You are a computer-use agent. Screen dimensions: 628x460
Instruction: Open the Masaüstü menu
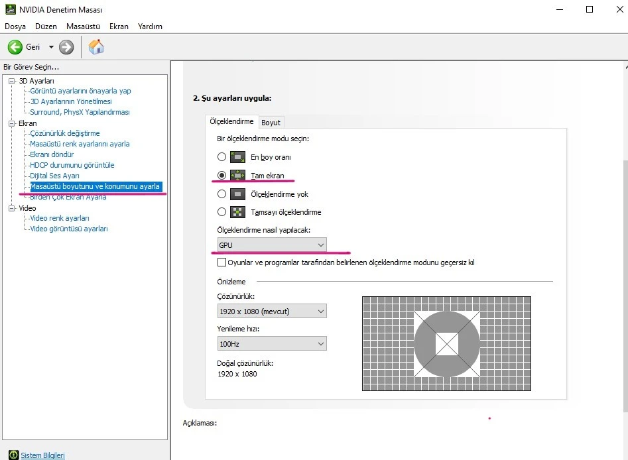click(84, 27)
